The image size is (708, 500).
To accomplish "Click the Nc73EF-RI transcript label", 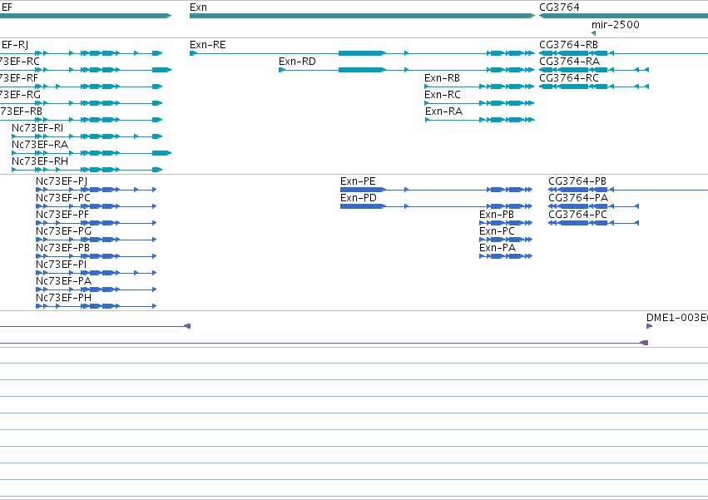I will 37,128.
